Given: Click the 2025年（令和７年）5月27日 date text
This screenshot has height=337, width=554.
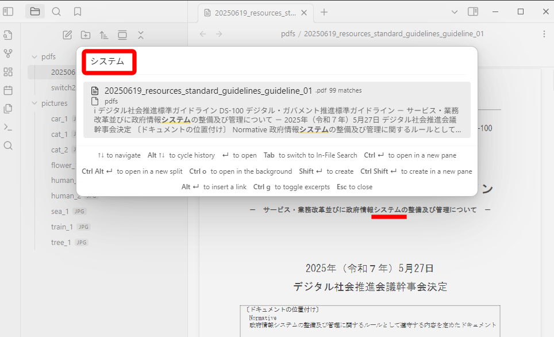Looking at the screenshot, I should click(370, 269).
